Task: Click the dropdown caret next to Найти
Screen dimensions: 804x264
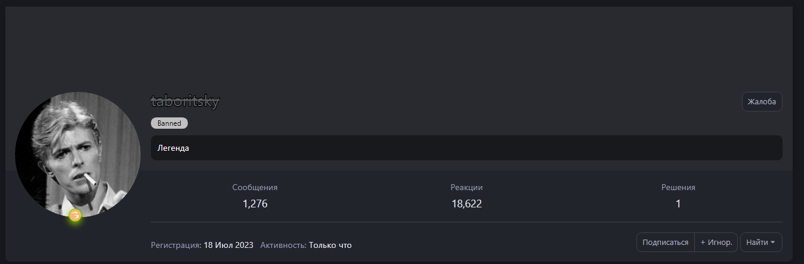Action: click(773, 243)
